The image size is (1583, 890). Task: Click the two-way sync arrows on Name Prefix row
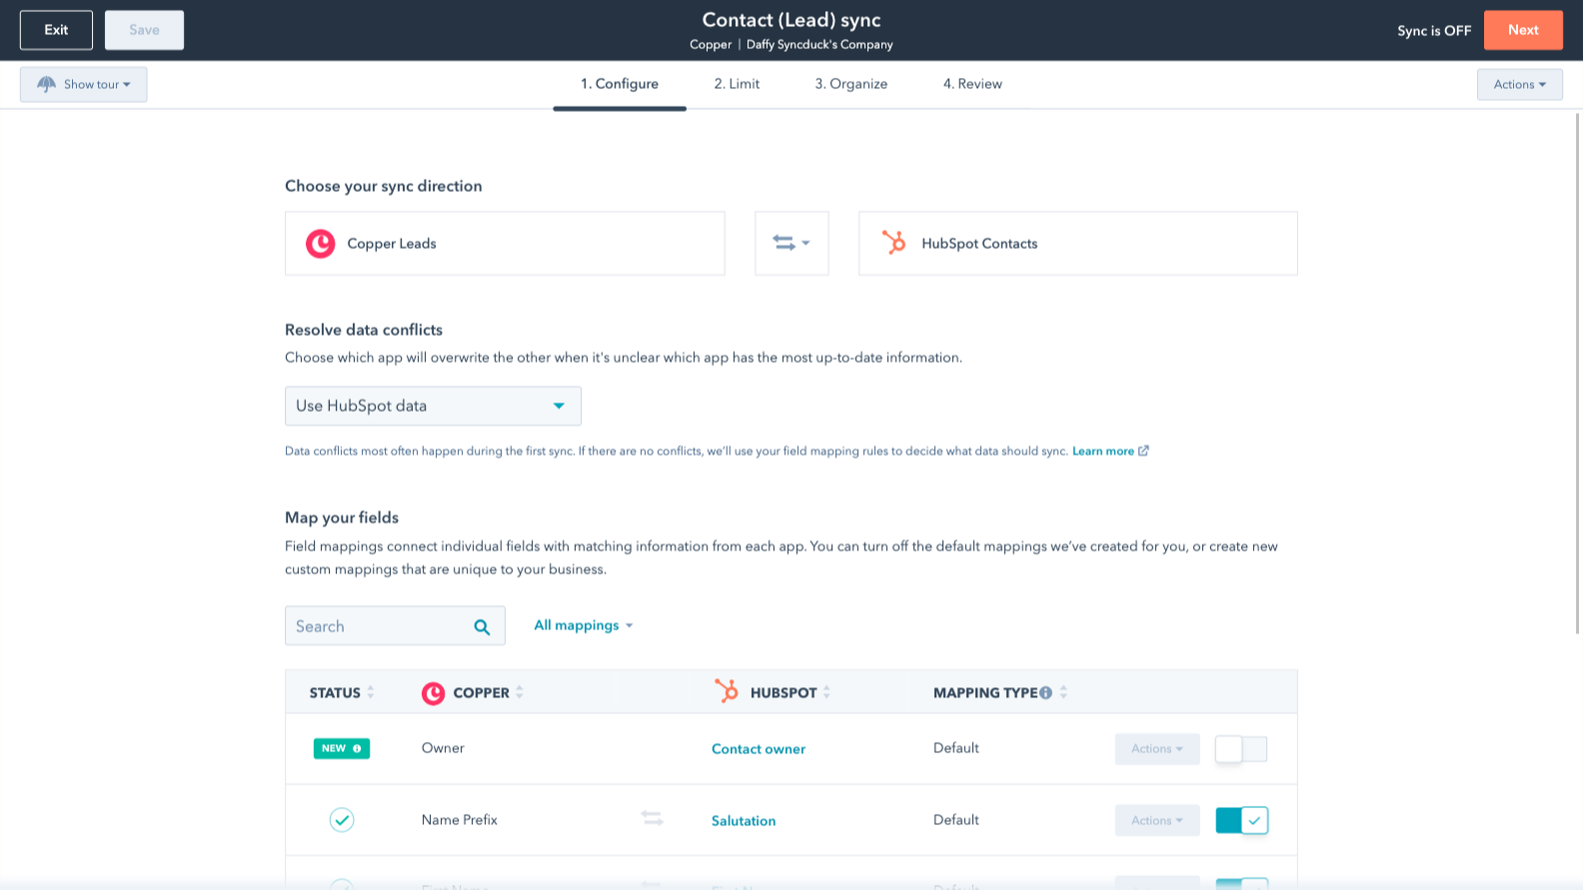point(652,819)
